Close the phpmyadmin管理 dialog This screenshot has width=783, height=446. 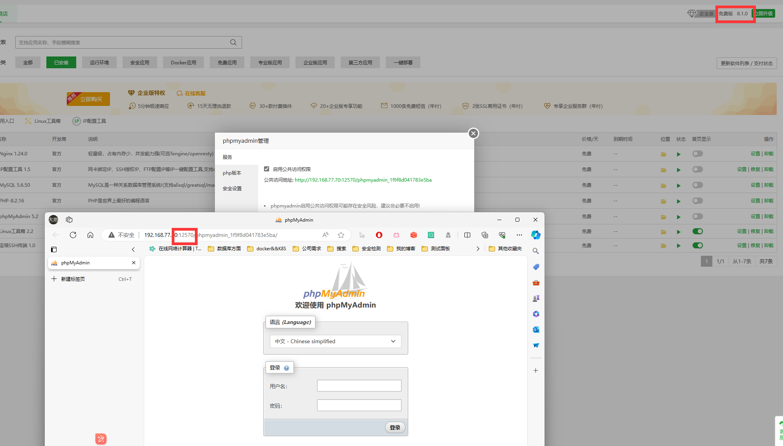[473, 133]
